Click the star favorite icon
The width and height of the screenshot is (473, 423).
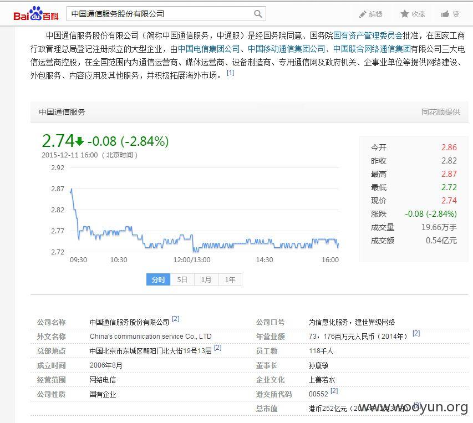point(405,14)
